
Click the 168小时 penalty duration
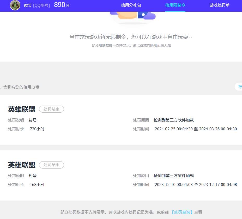point(37,185)
